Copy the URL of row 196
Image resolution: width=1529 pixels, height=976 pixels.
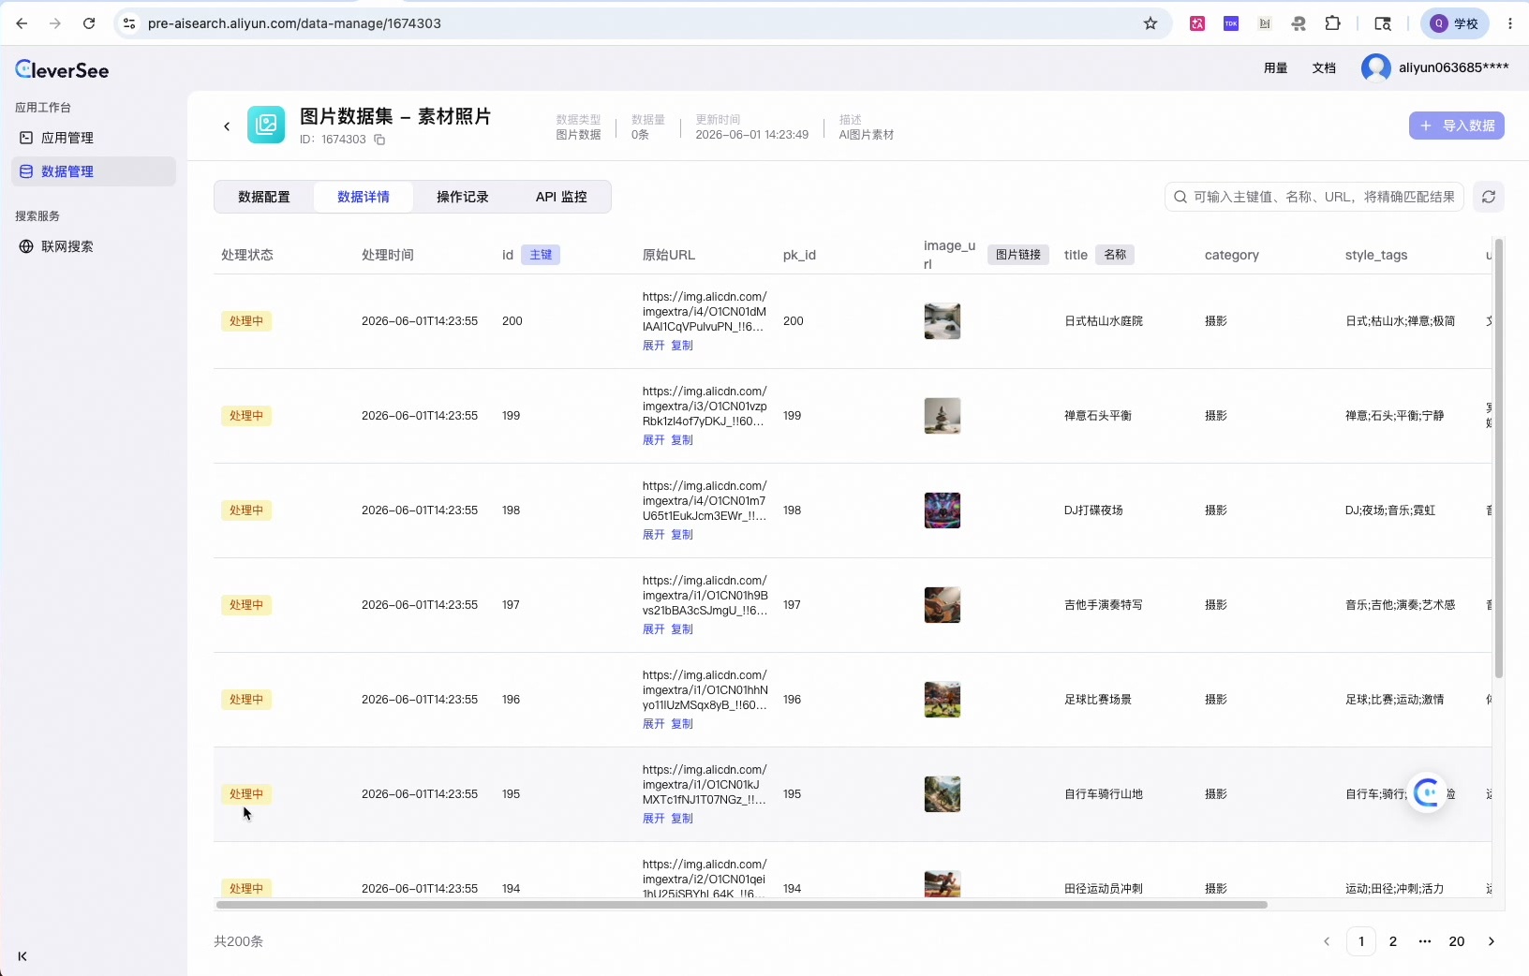[x=682, y=724]
